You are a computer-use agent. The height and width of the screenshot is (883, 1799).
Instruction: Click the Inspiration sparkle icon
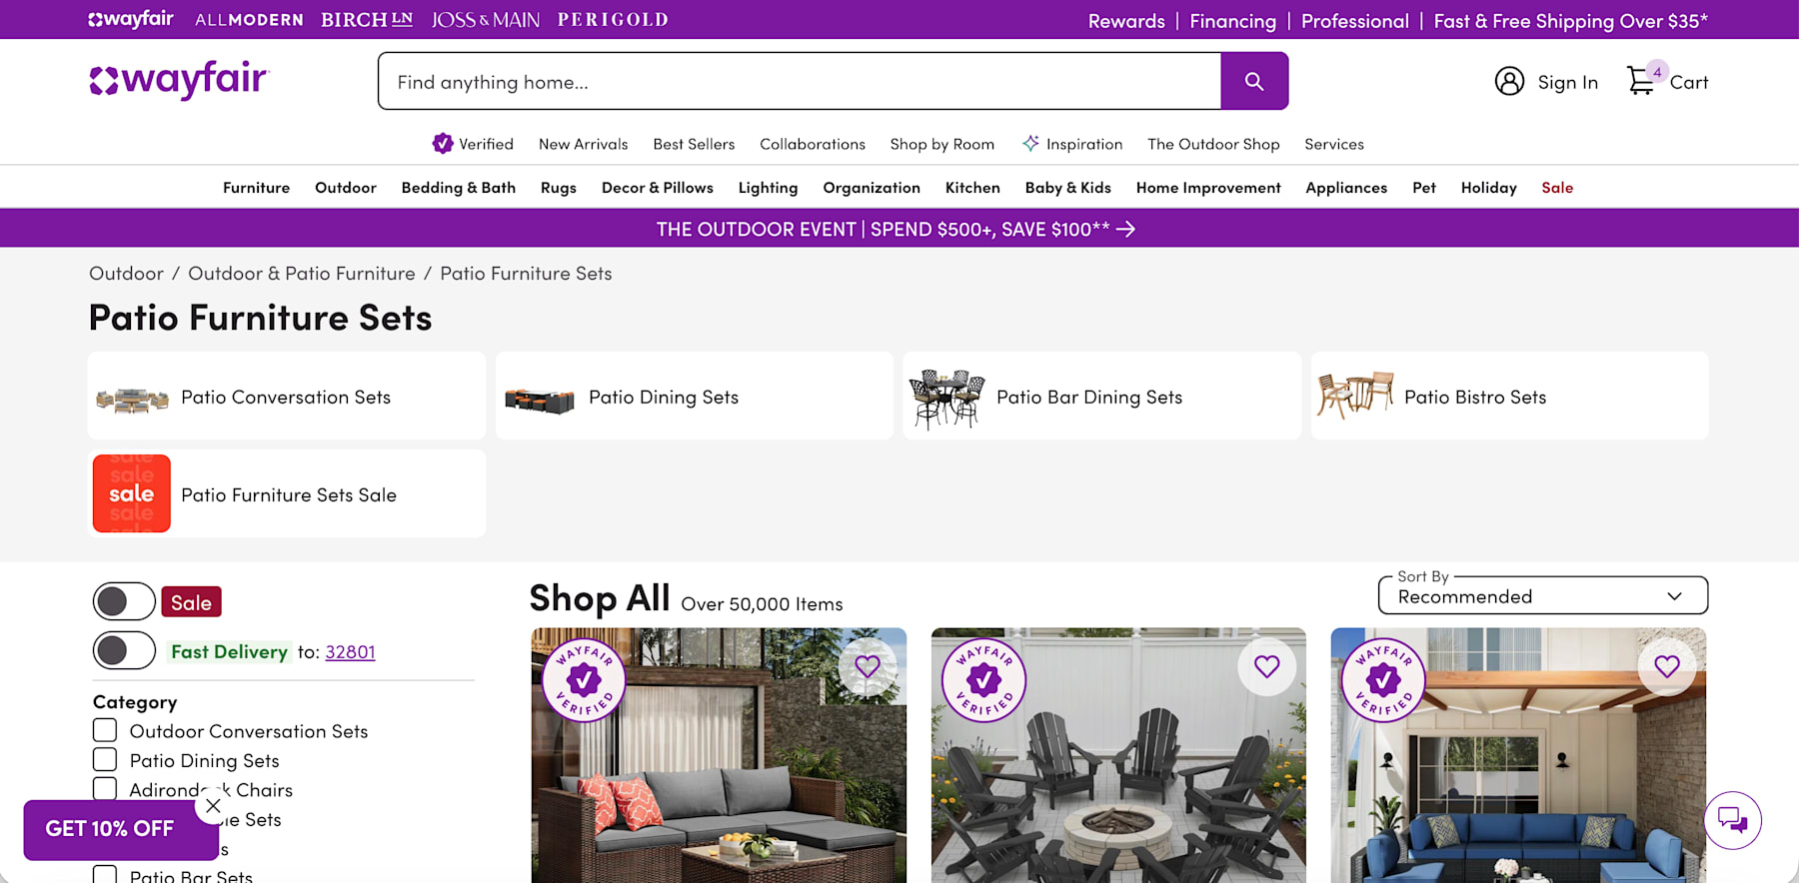coord(1030,144)
